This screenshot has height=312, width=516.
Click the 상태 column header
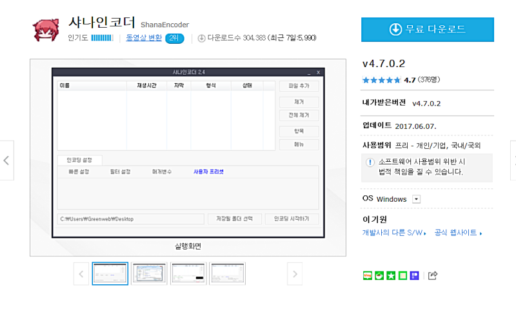[247, 86]
